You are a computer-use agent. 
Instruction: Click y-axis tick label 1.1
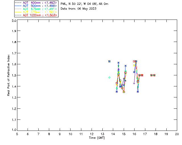(14, 120)
